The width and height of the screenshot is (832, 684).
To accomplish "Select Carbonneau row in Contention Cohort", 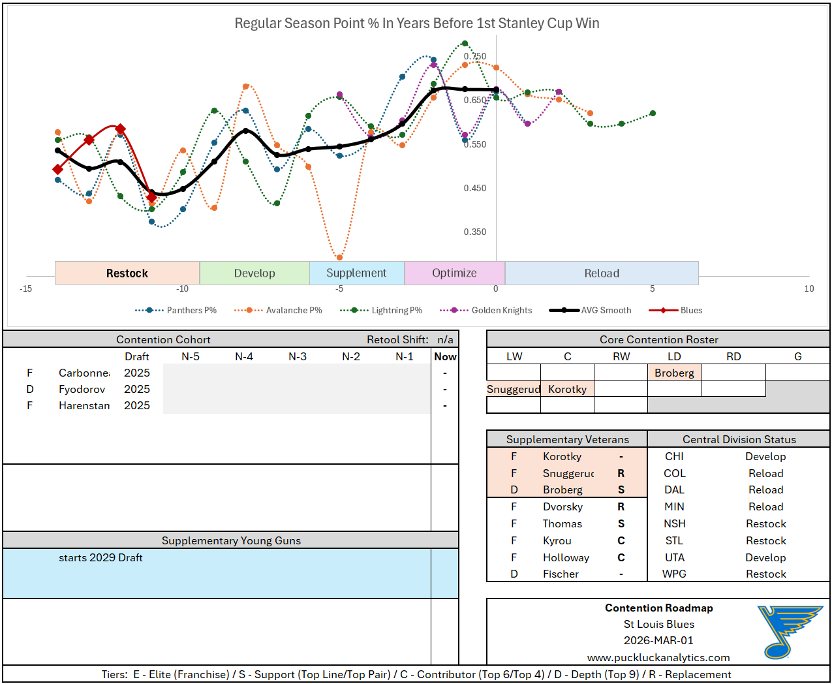I will [x=84, y=373].
